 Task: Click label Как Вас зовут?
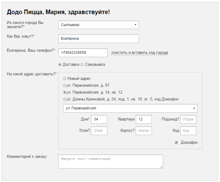(x=21, y=36)
